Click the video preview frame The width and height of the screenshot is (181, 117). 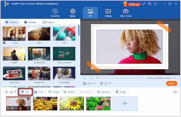point(130,47)
